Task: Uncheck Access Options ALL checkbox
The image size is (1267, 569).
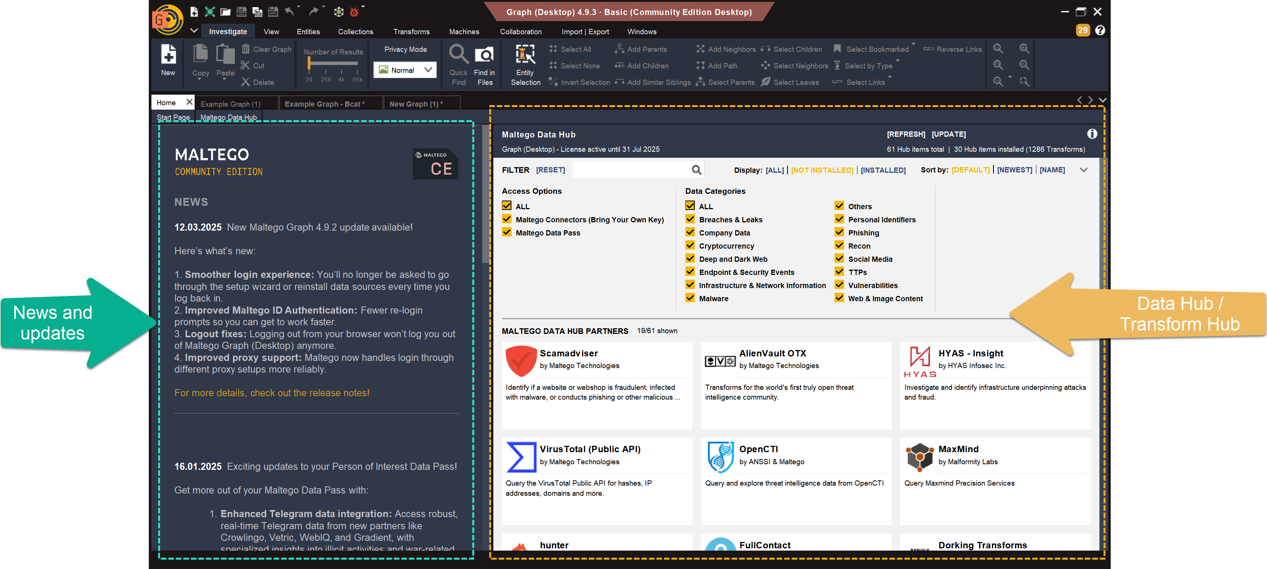Action: 506,205
